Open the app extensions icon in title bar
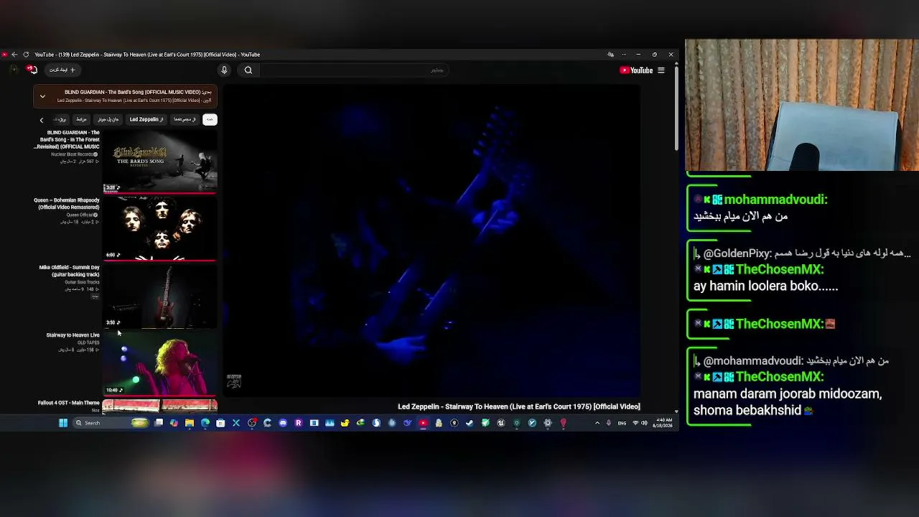 tap(610, 55)
